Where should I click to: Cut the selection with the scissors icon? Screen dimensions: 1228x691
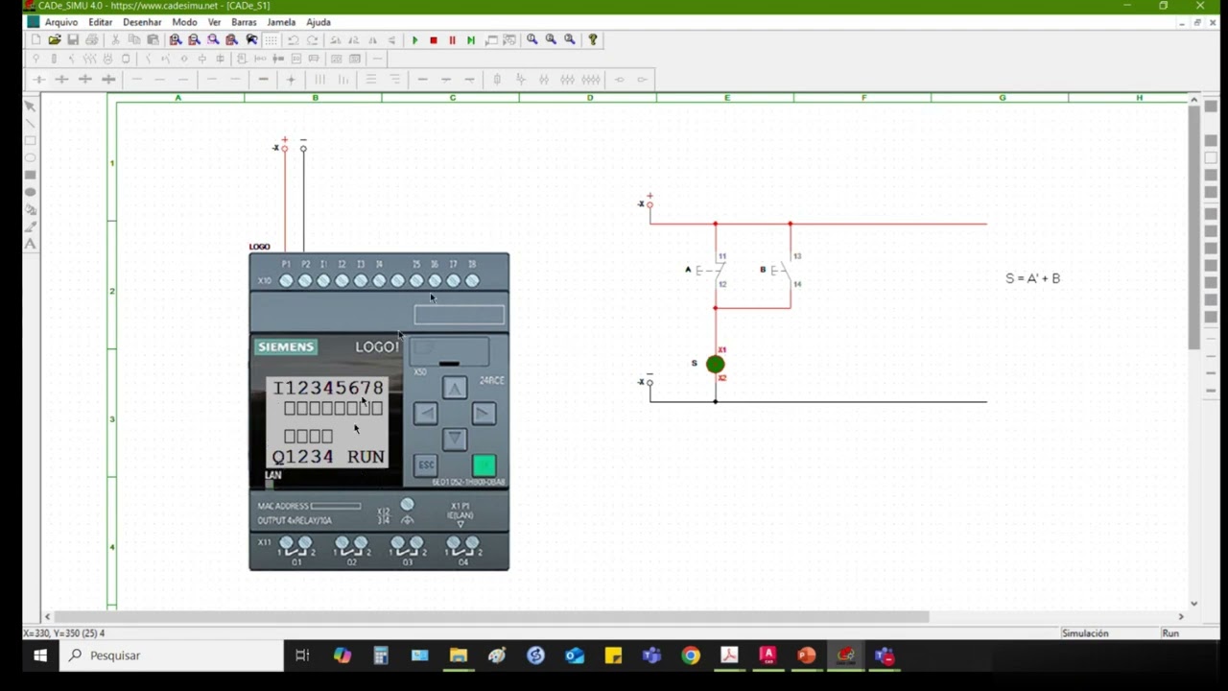point(116,40)
